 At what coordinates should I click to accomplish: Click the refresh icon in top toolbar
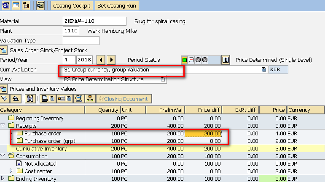6,5
